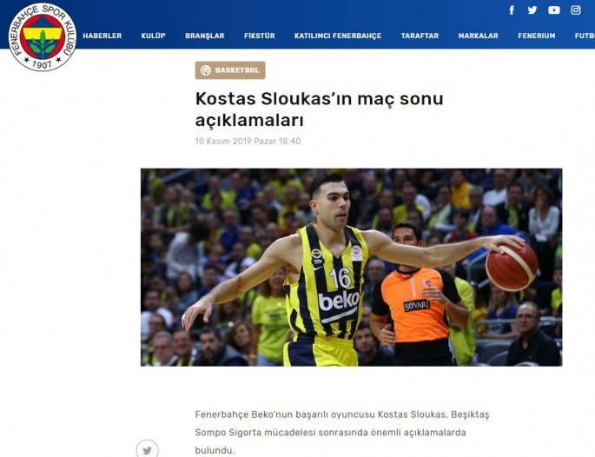Select the TARAFTAR menu item

click(x=420, y=36)
